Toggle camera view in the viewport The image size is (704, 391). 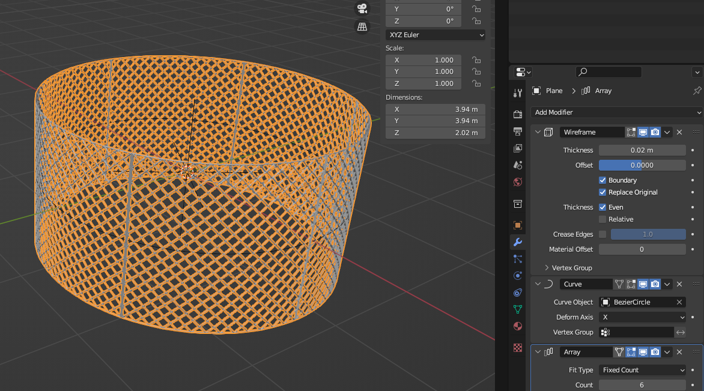[362, 8]
